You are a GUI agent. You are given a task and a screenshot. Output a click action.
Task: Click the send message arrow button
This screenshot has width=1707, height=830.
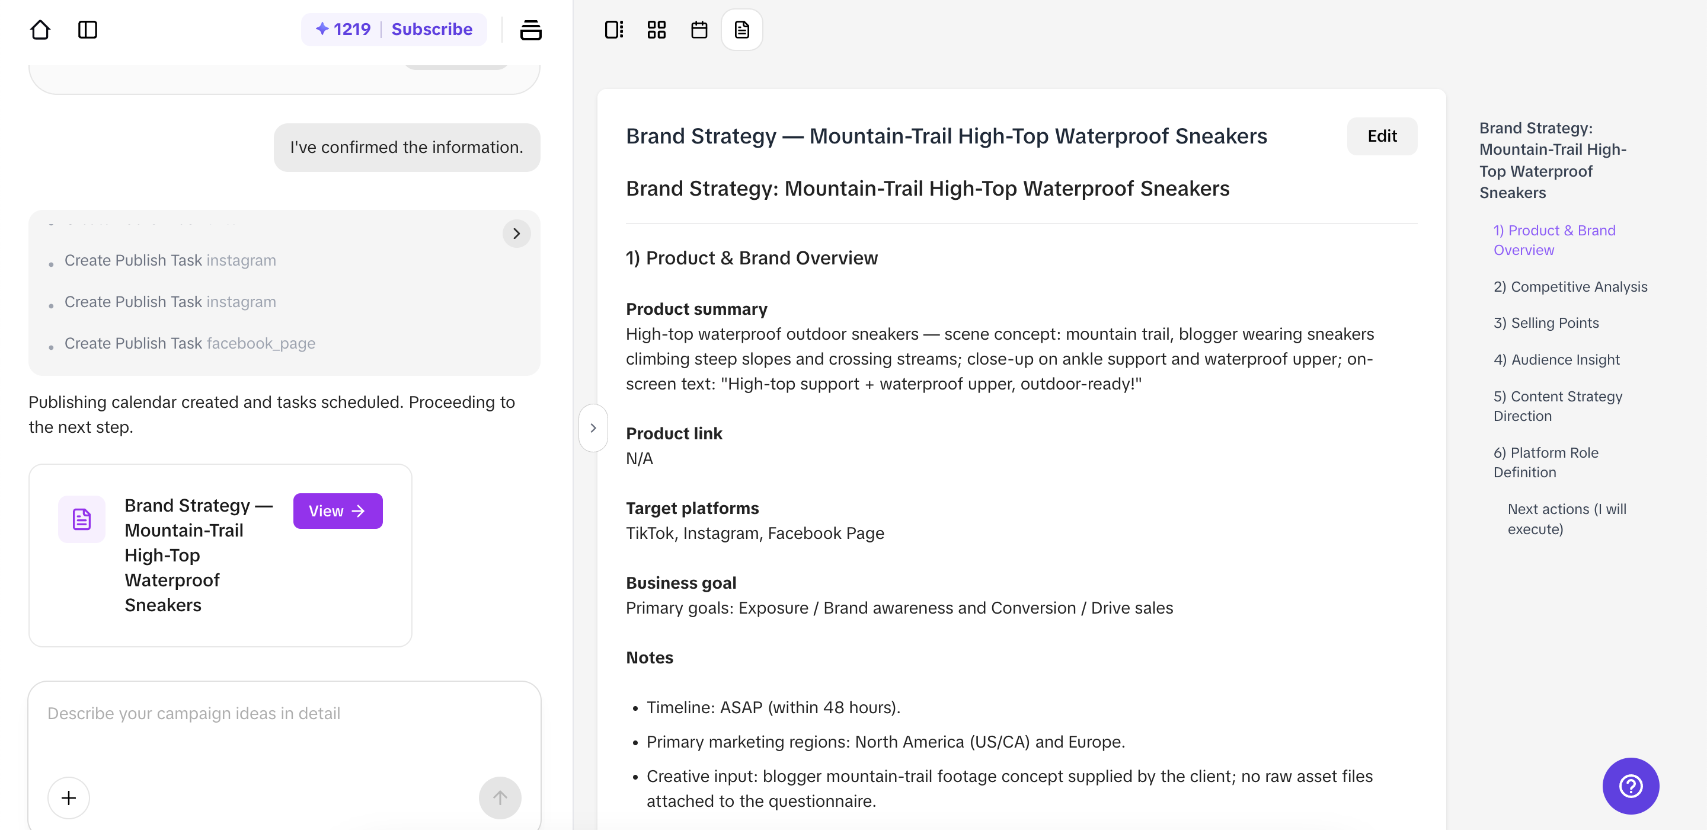(x=500, y=797)
